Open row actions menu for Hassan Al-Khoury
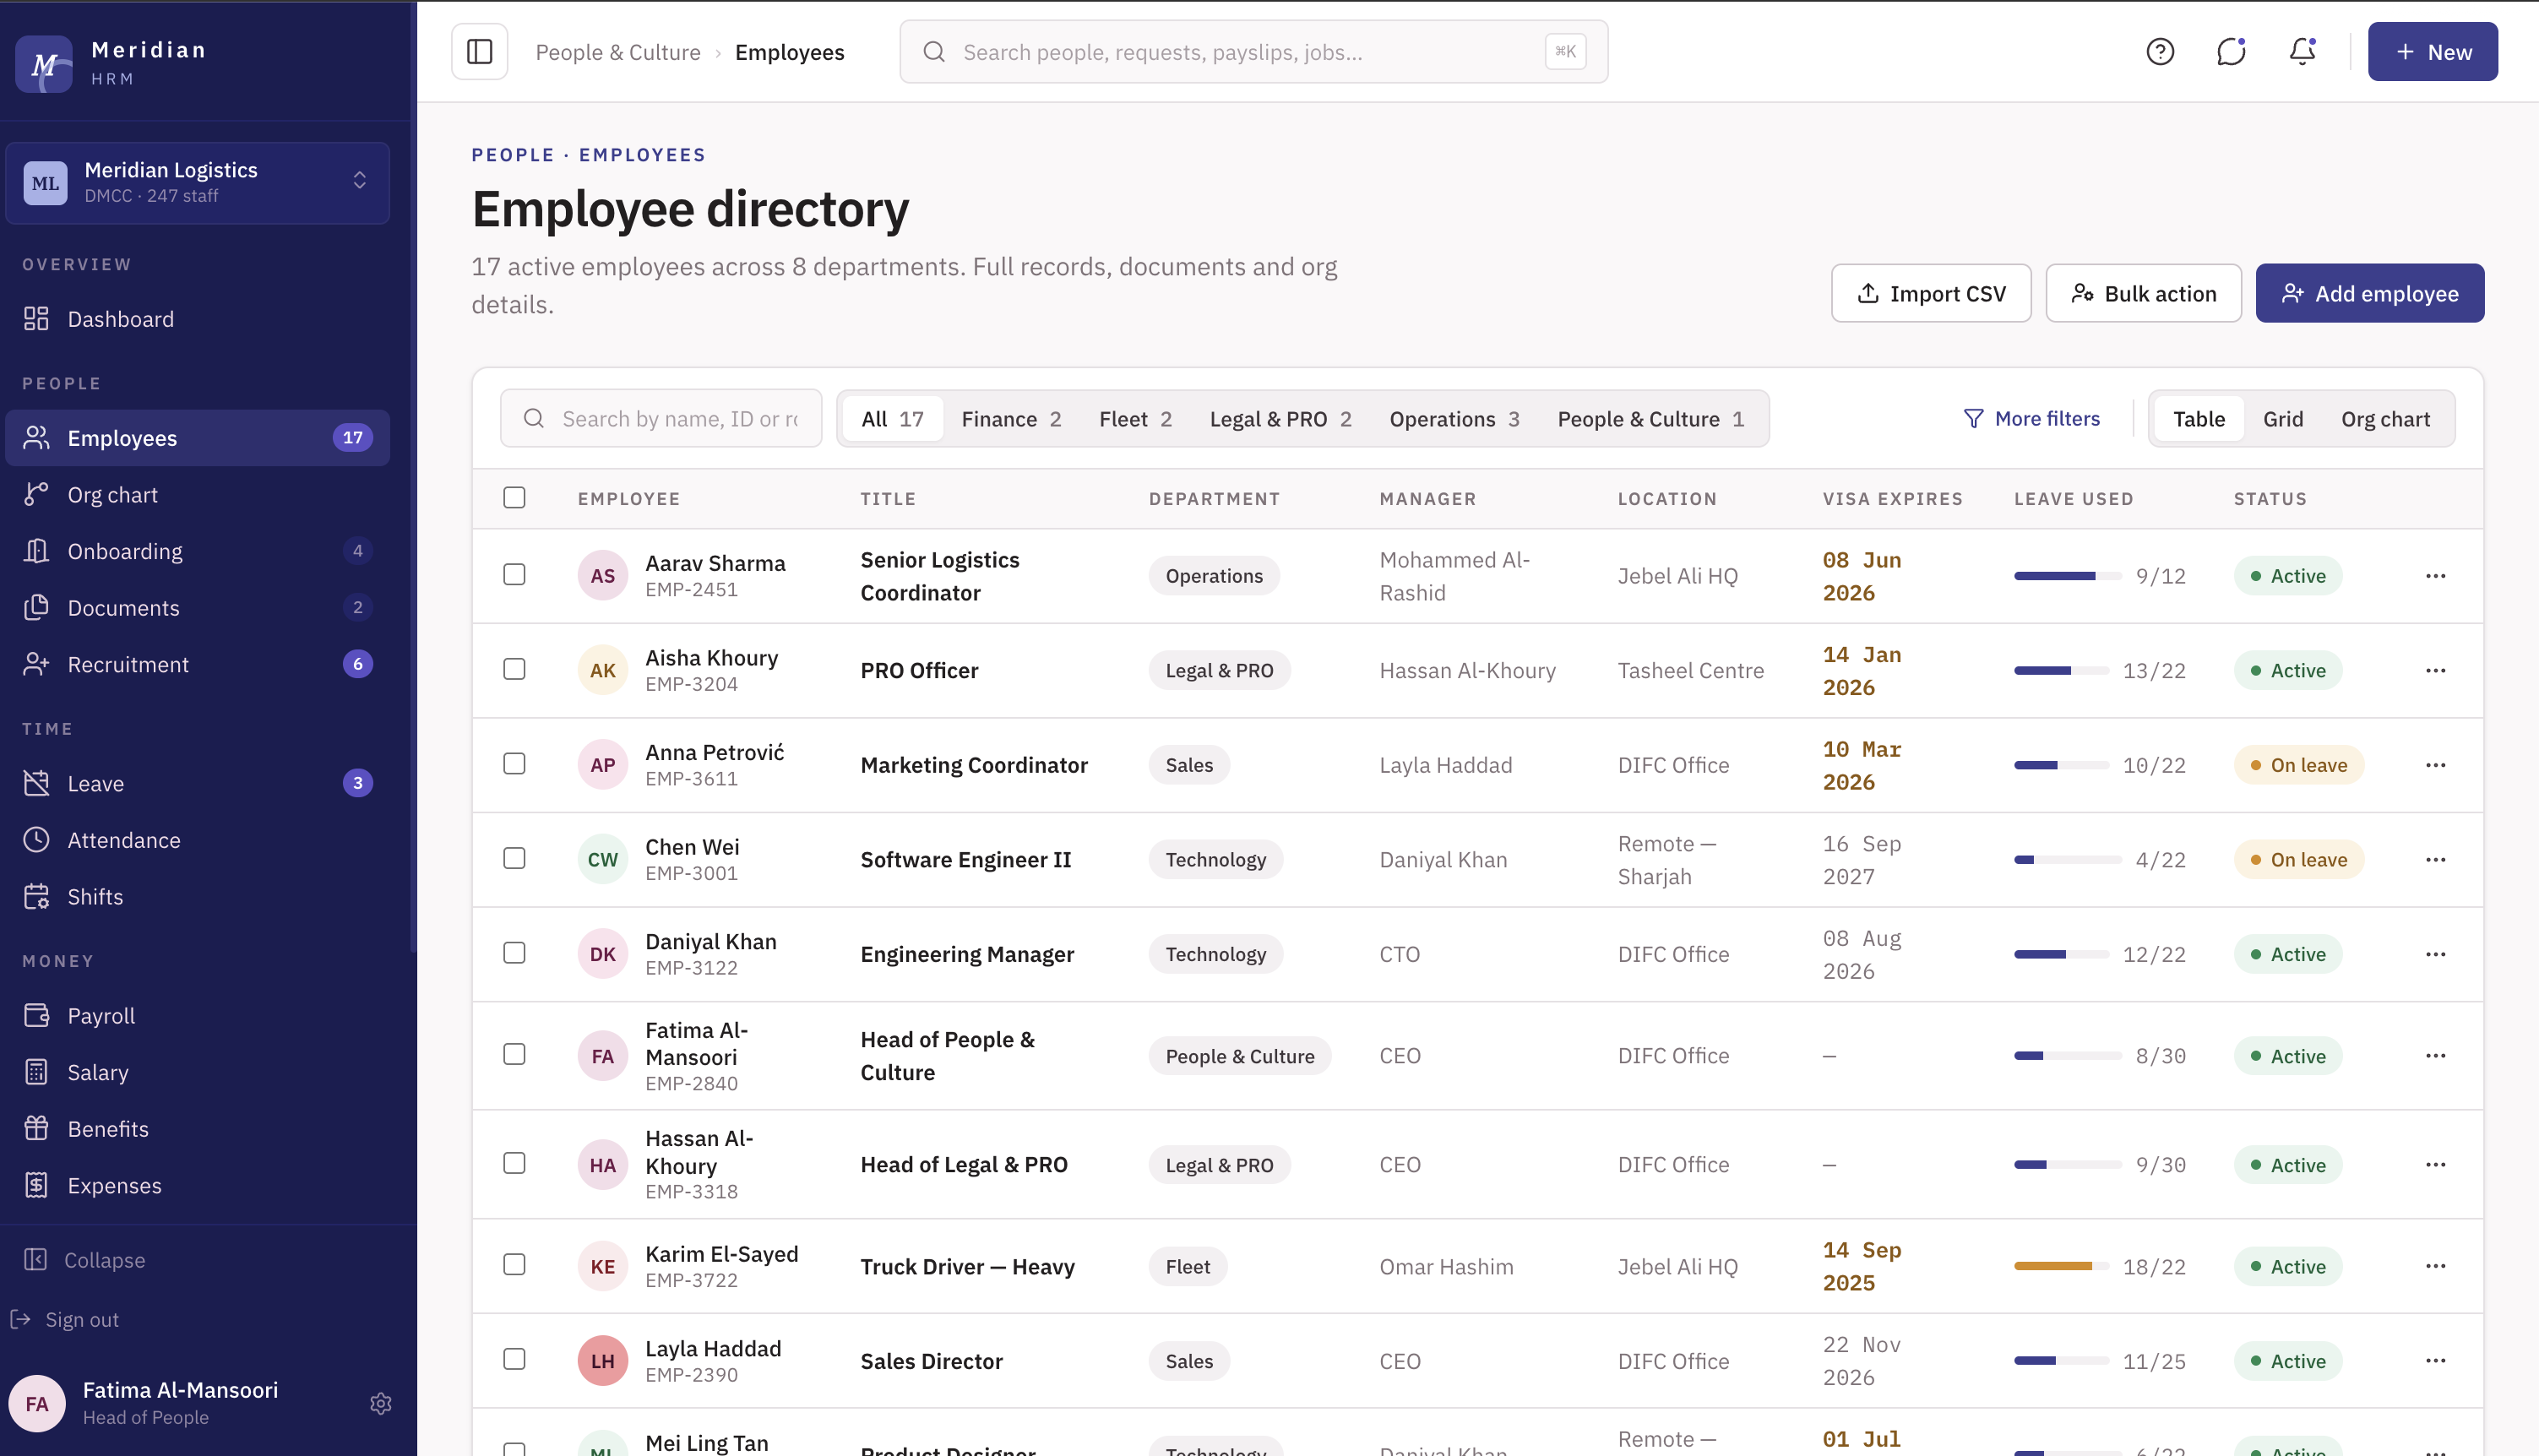 pyautogui.click(x=2435, y=1165)
